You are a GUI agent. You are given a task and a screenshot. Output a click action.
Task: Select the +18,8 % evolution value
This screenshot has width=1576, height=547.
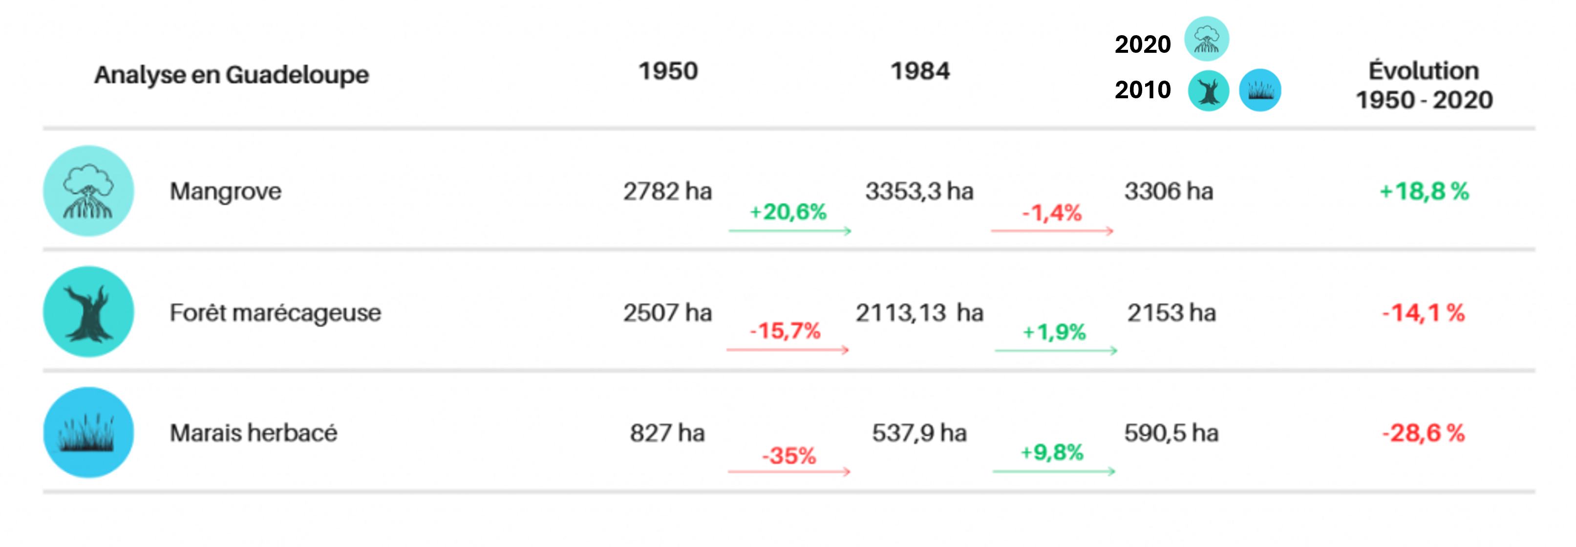pyautogui.click(x=1424, y=192)
